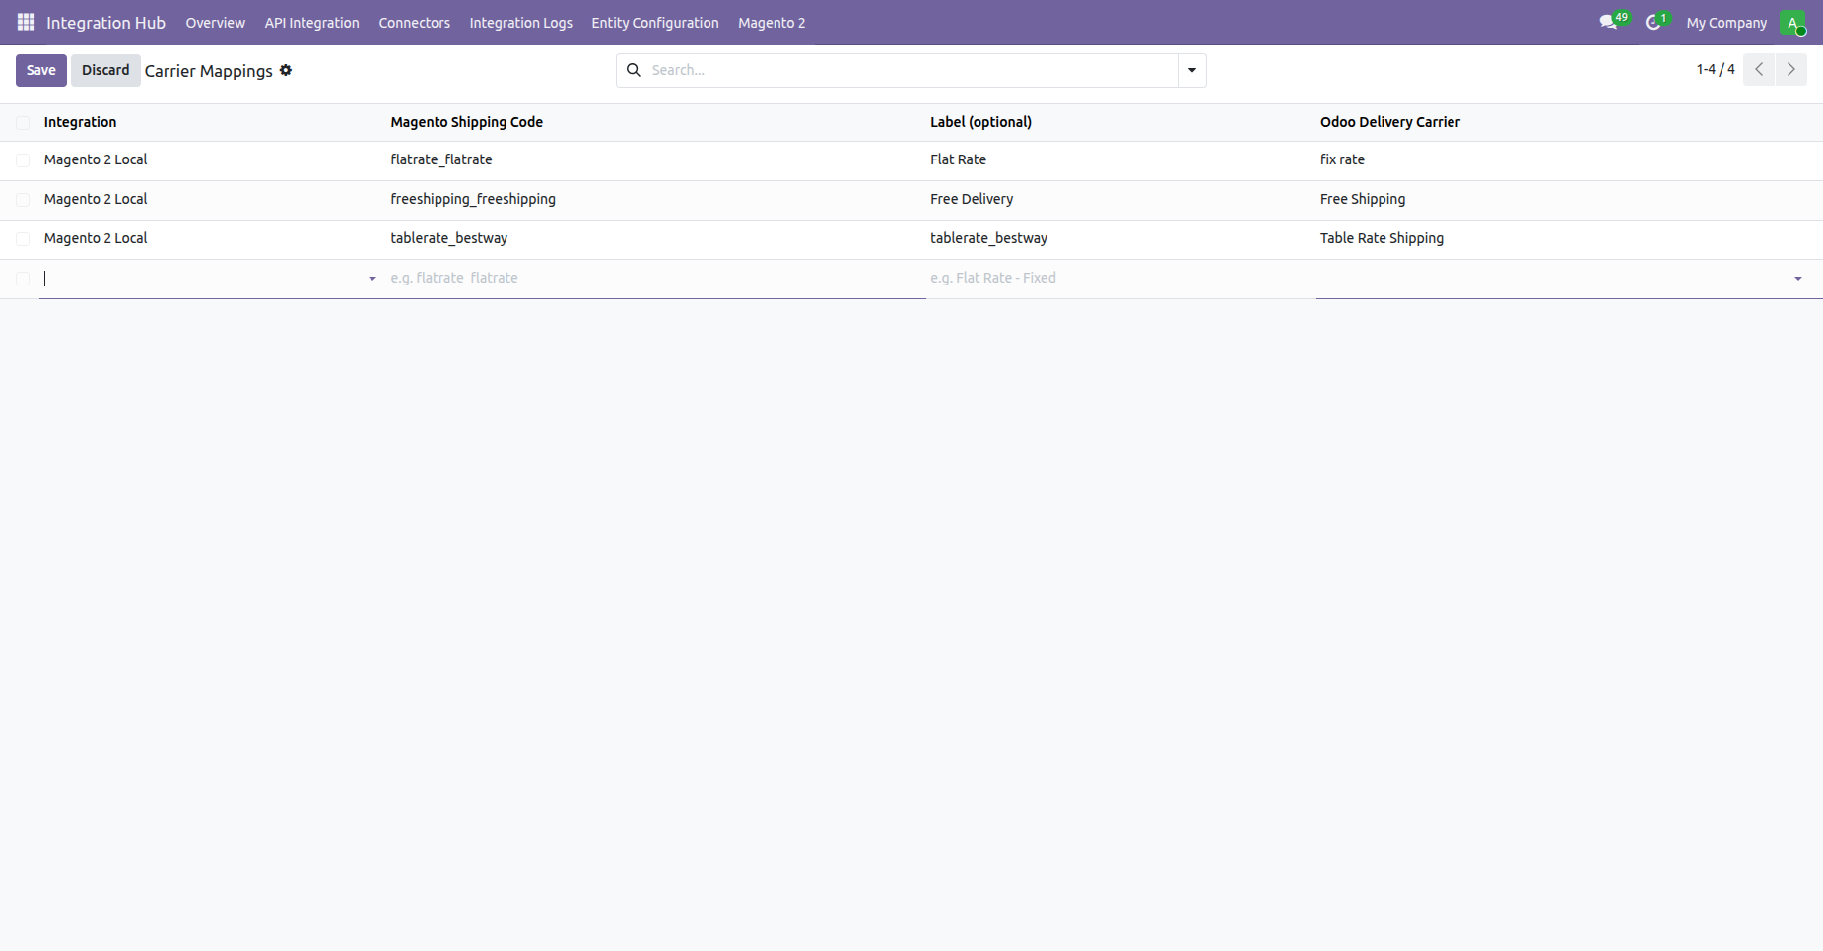The height and width of the screenshot is (951, 1823).
Task: Open Integration dropdown in new row
Action: point(371,279)
